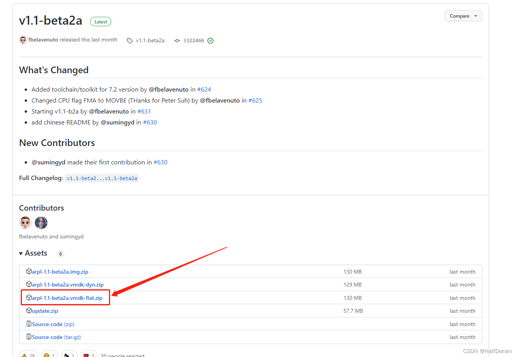Download update.zip
The width and height of the screenshot is (518, 357).
pos(45,311)
